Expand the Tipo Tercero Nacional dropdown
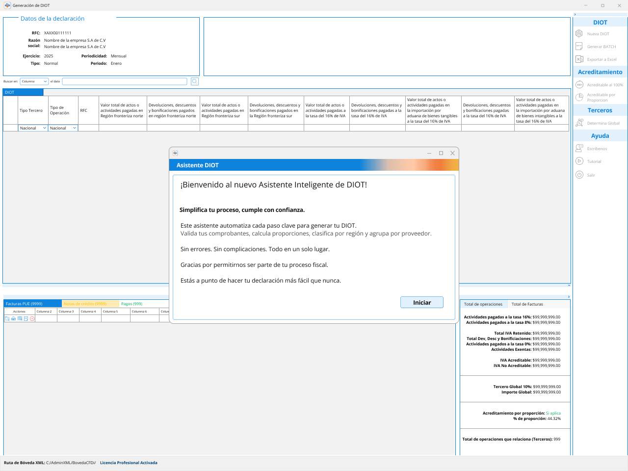628x471 pixels. pos(33,128)
